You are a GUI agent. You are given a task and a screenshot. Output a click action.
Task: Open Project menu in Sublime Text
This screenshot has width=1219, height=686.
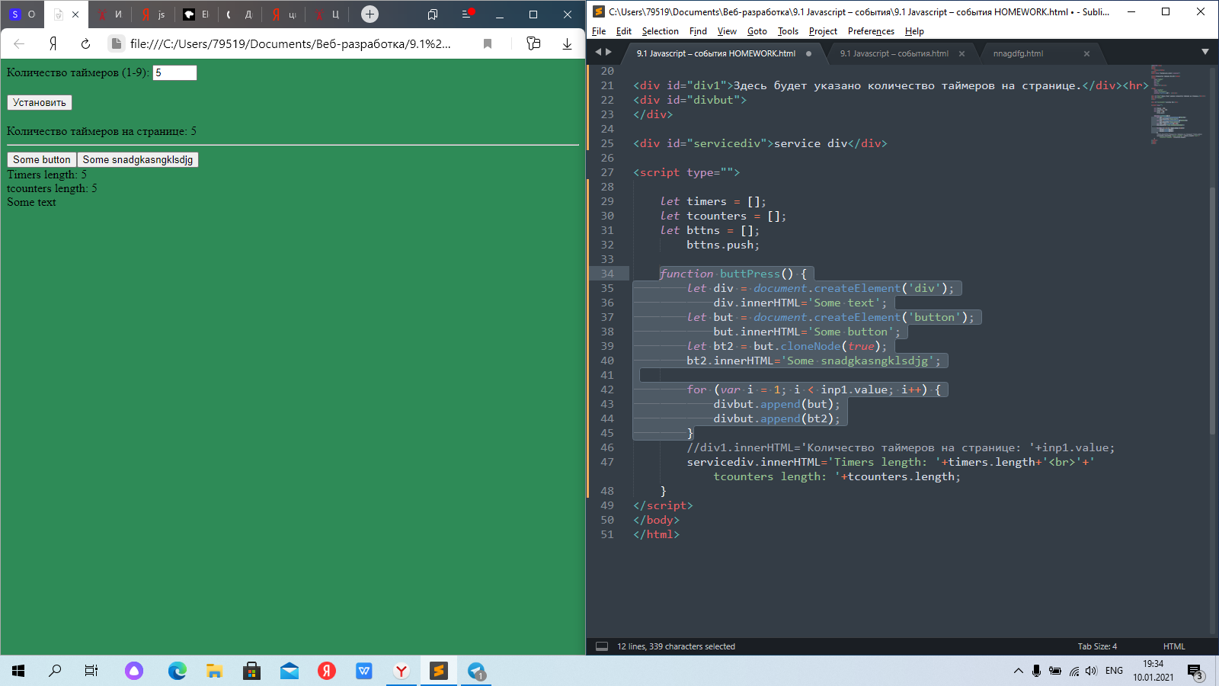pyautogui.click(x=823, y=31)
